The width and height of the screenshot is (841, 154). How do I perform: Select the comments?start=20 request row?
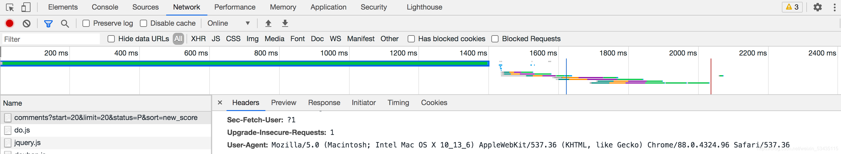[x=106, y=118]
